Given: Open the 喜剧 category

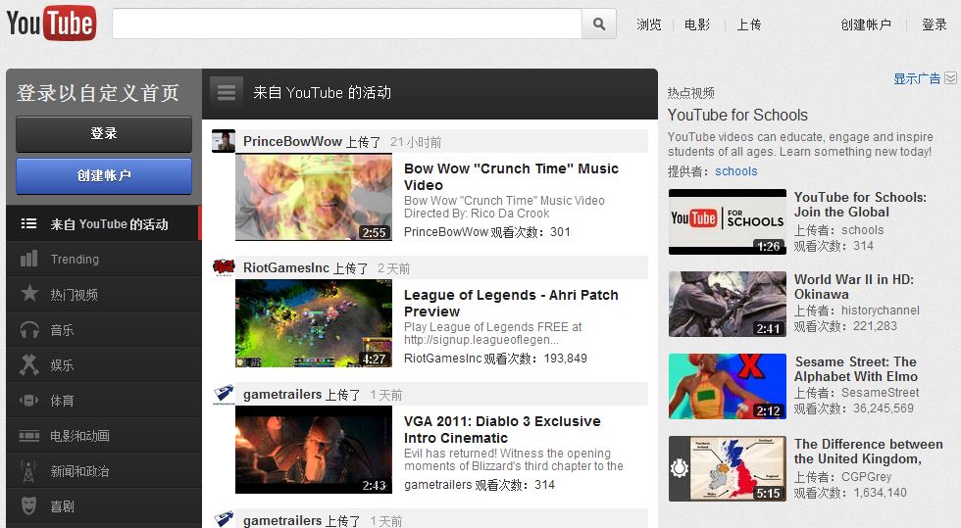Looking at the screenshot, I should (104, 505).
